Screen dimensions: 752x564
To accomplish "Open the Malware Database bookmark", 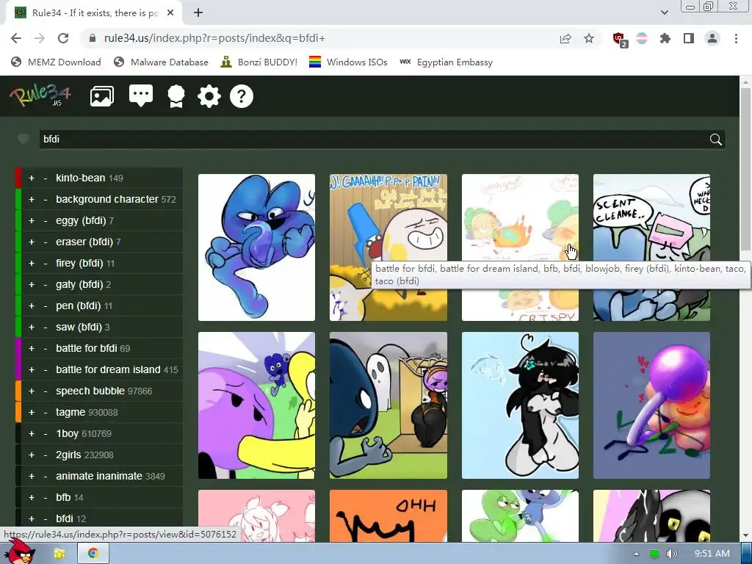I will click(x=161, y=62).
